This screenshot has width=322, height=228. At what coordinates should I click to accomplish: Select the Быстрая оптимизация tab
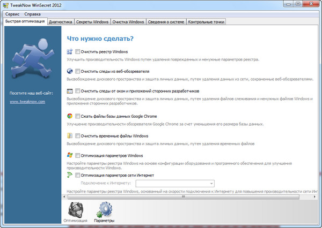[x=25, y=21]
